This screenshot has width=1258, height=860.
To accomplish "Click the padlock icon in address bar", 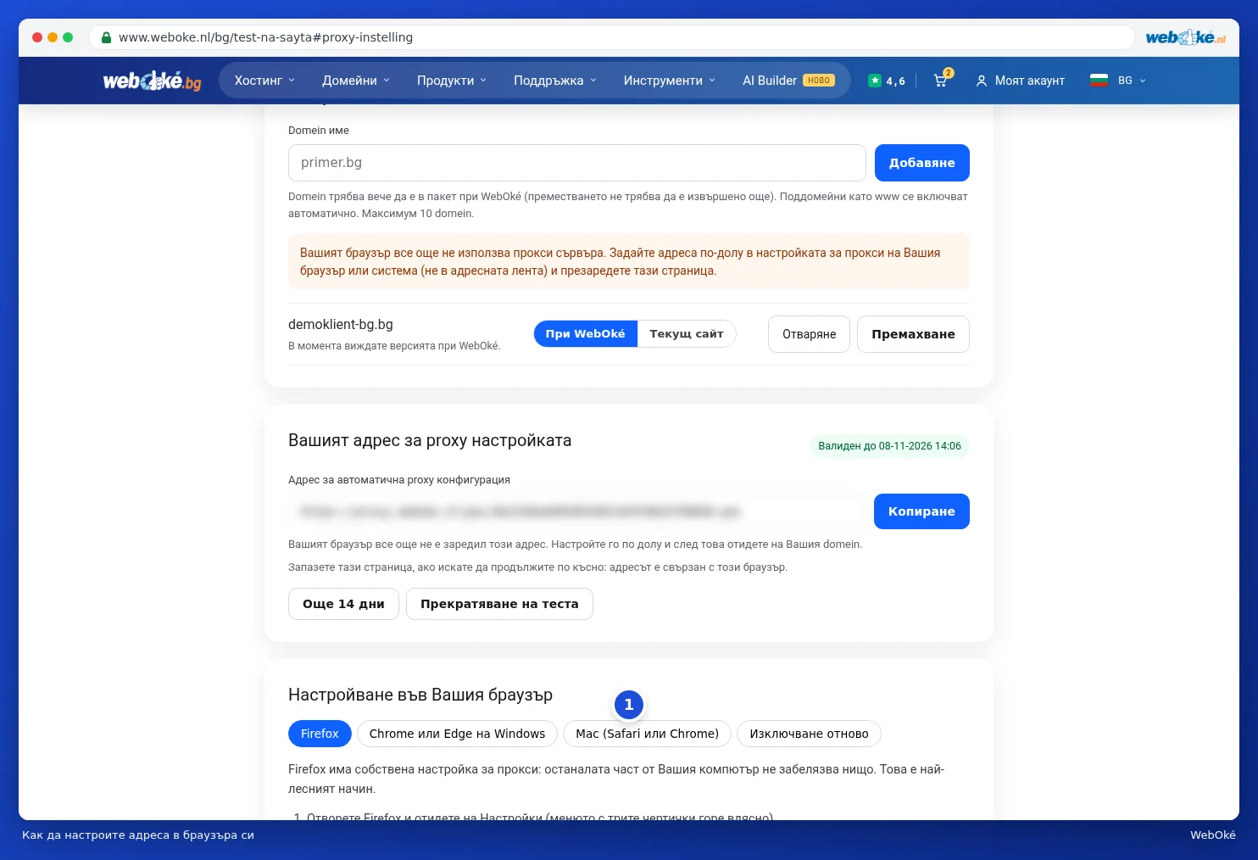I will pyautogui.click(x=106, y=37).
